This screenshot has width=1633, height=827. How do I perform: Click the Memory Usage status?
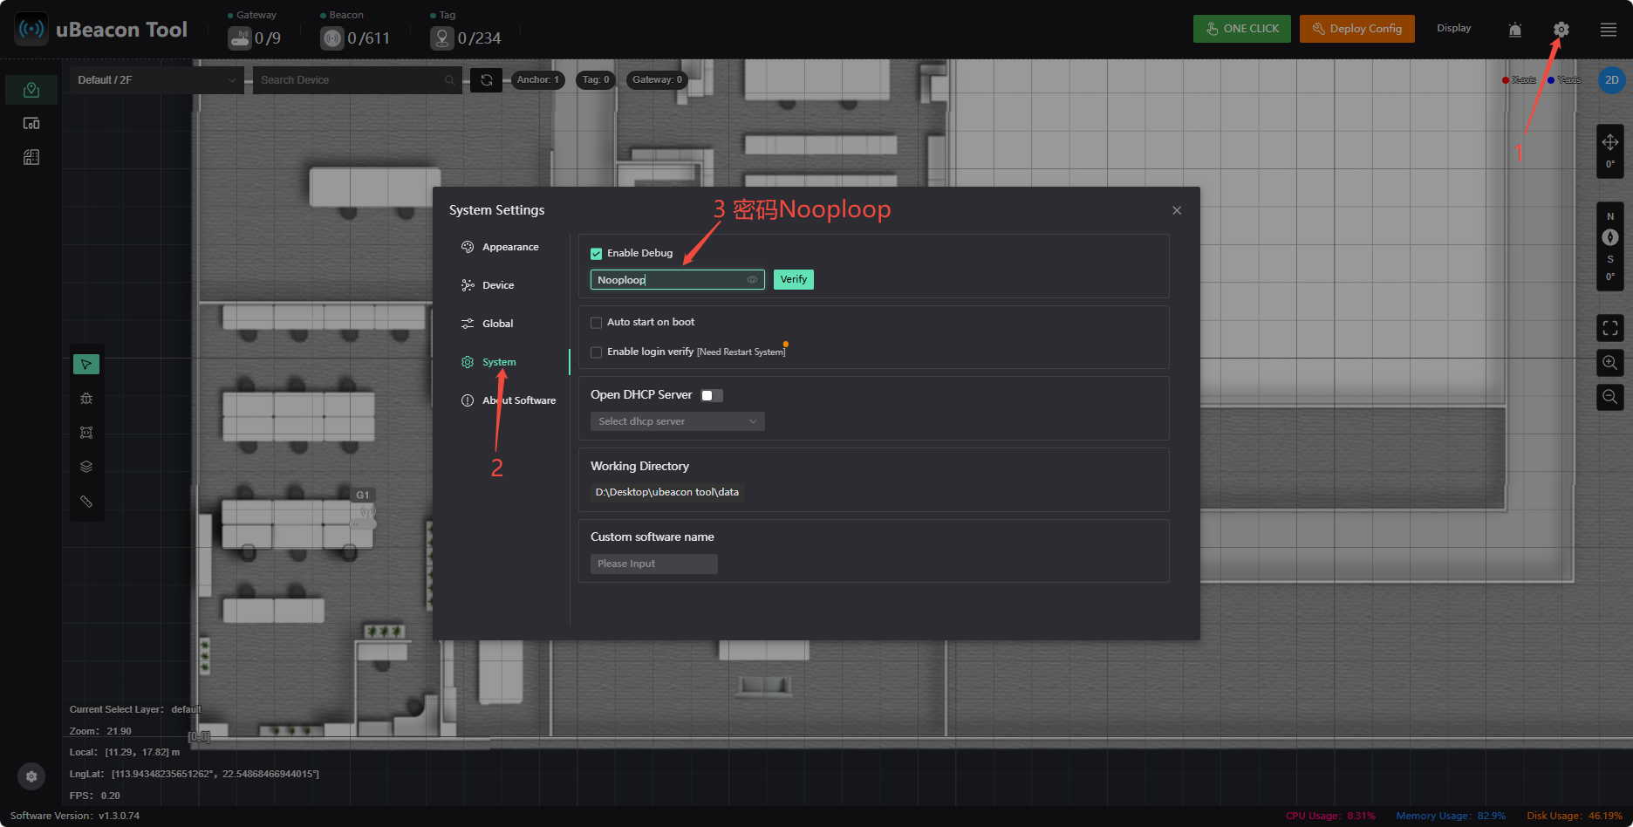(x=1451, y=816)
